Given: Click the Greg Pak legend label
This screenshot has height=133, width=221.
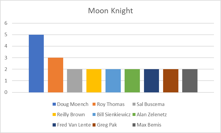Looking at the screenshot, I should tap(107, 125).
